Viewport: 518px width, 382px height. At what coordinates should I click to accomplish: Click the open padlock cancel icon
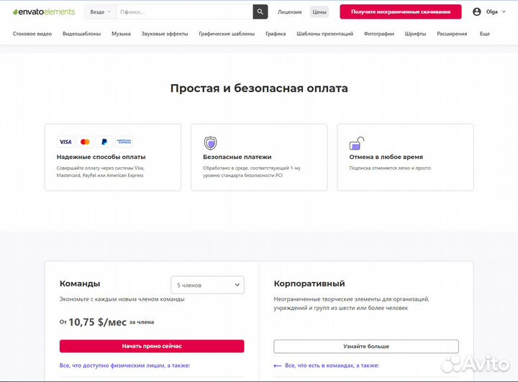(357, 143)
